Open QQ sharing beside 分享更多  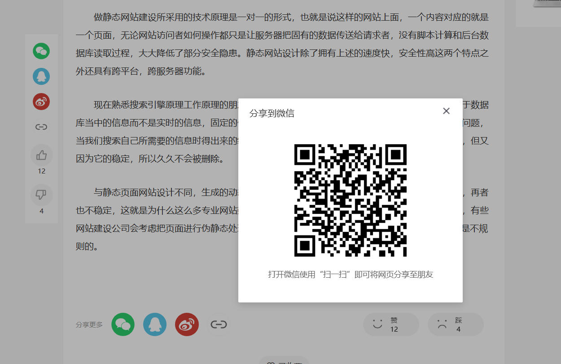155,324
